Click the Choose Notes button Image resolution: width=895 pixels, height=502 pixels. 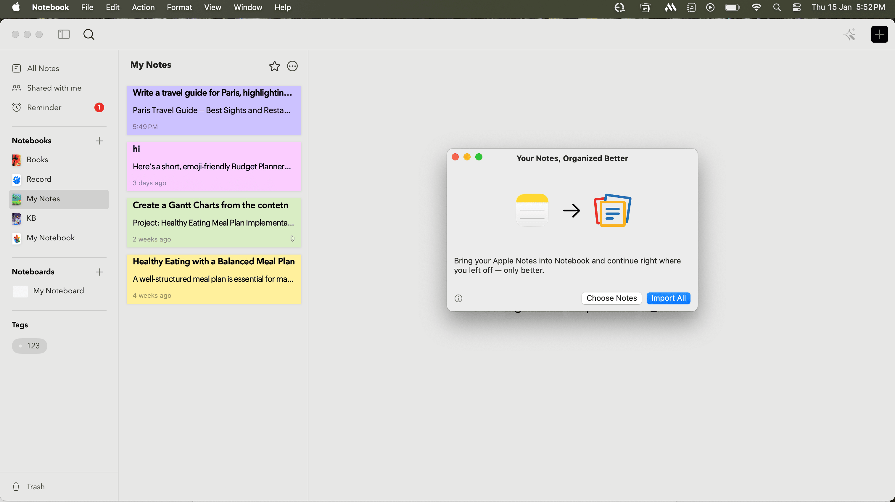tap(611, 298)
